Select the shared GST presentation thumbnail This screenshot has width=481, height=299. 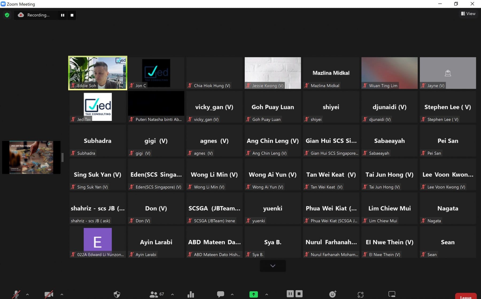[x=31, y=157]
